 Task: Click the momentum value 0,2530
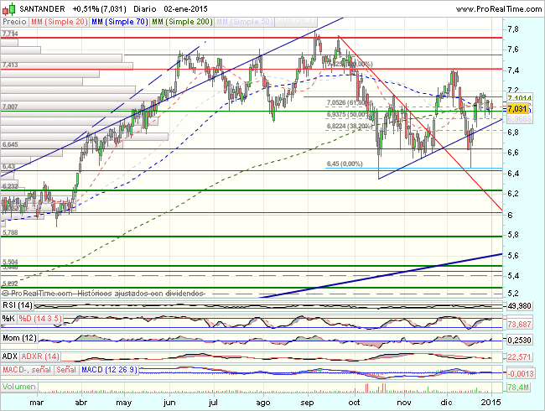tap(519, 340)
